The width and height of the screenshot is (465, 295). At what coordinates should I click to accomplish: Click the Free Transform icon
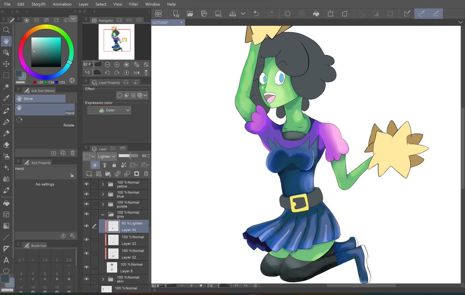344,14
